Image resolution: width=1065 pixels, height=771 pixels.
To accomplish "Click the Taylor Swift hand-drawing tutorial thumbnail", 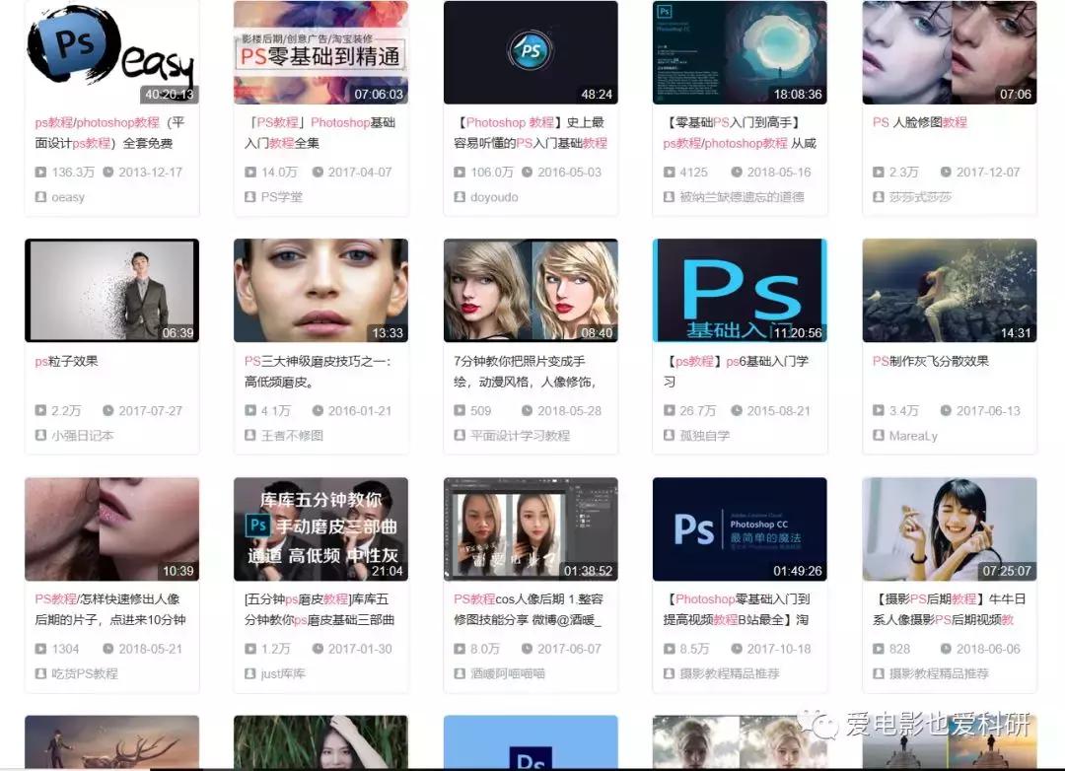I will 531,289.
